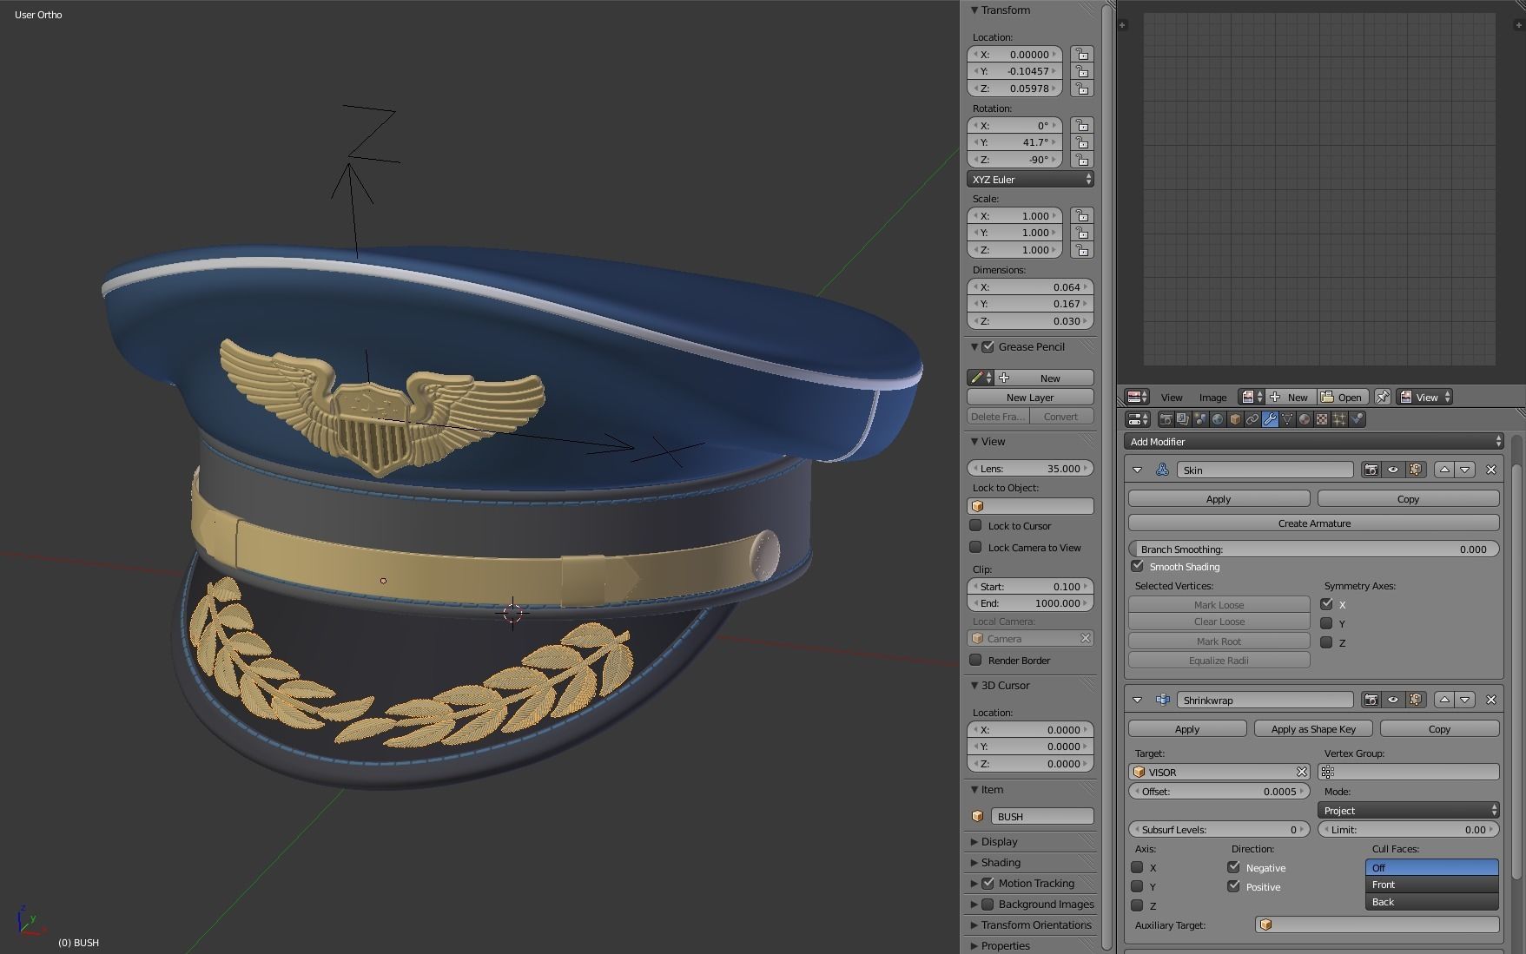
Task: Uncheck Symmetry Axes X
Action: click(x=1326, y=604)
